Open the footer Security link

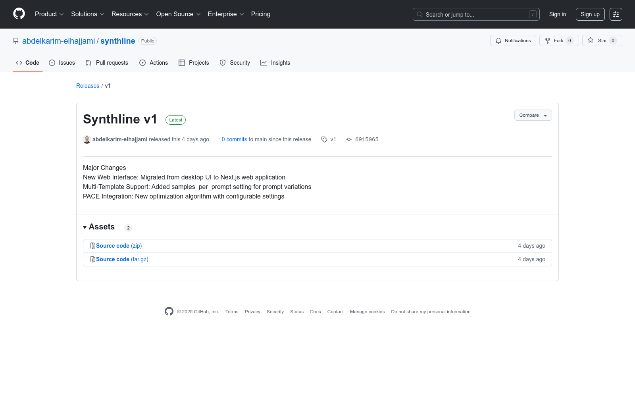(x=275, y=312)
